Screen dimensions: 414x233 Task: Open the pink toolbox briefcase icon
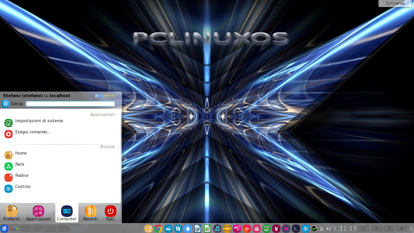(x=256, y=229)
